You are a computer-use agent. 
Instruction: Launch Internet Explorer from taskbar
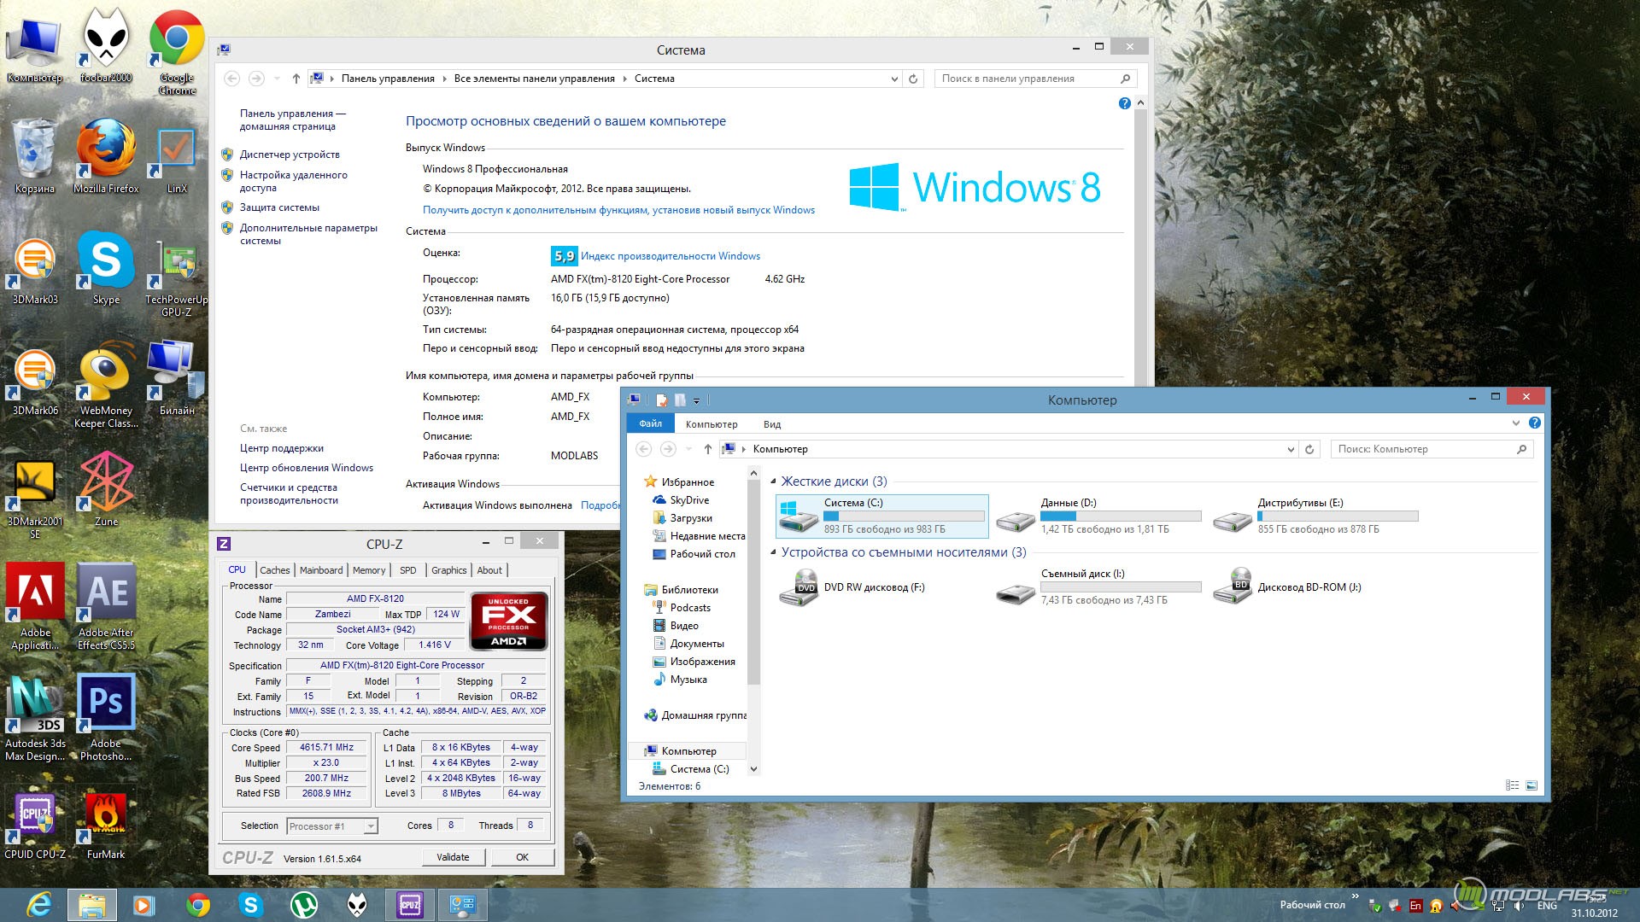point(39,905)
